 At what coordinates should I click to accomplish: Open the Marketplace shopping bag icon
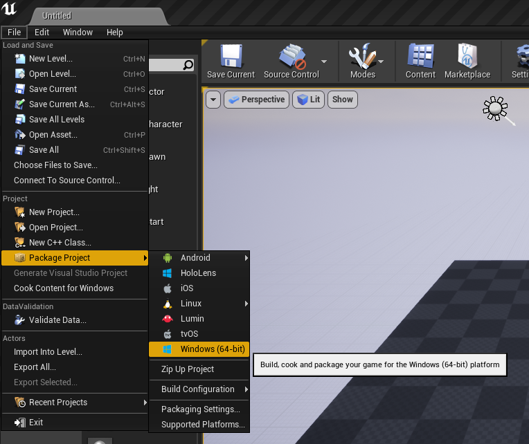click(x=467, y=56)
